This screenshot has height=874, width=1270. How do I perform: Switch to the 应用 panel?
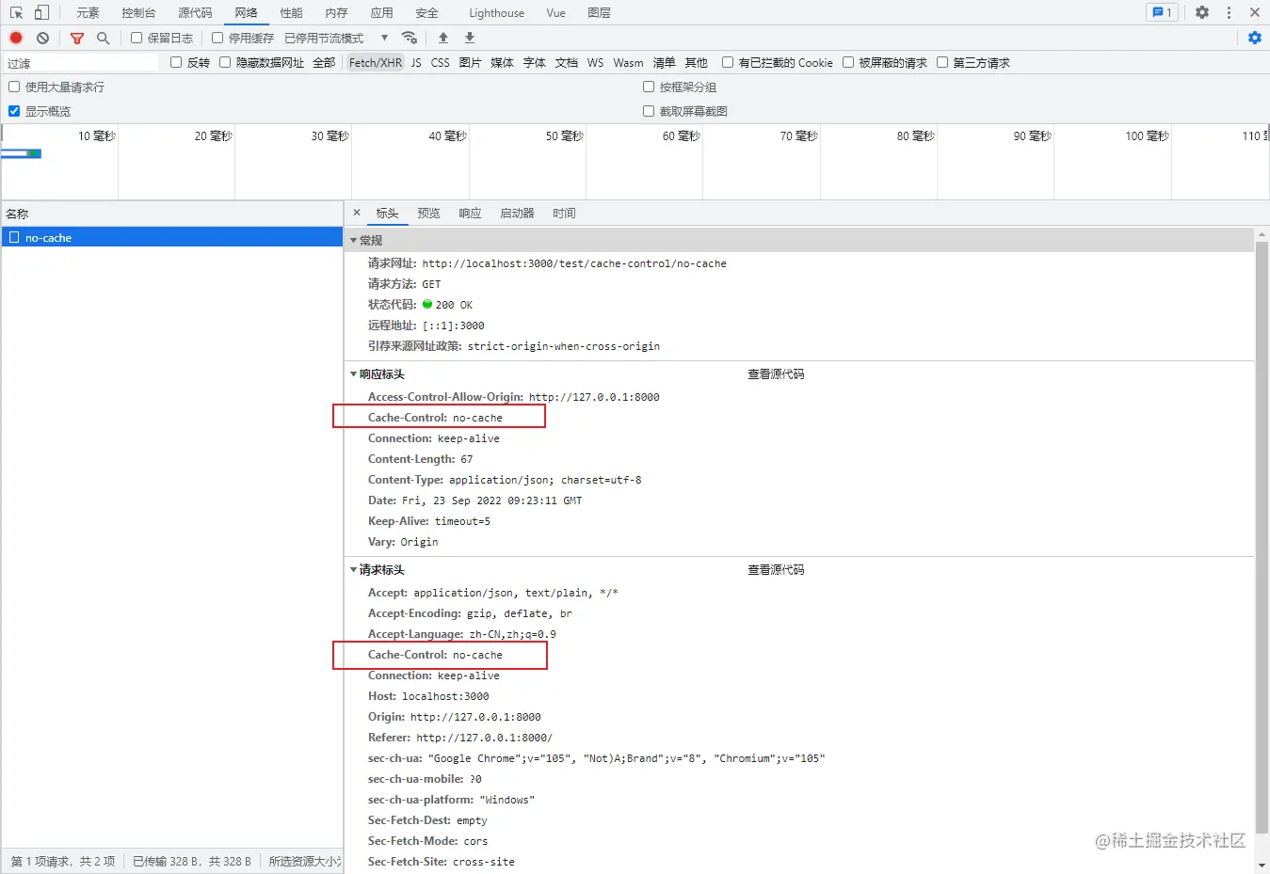coord(381,12)
